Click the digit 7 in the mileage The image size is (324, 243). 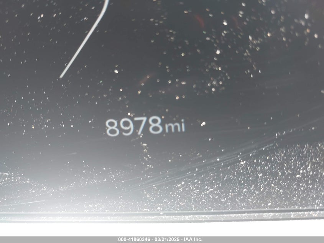[141, 127]
